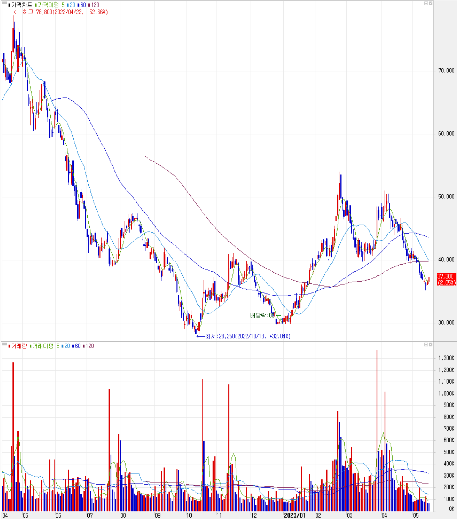Select the 거래이평 5 volume average legend
The image size is (457, 519).
click(x=44, y=346)
